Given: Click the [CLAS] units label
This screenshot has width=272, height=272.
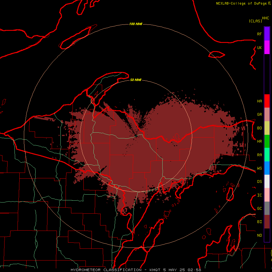Looking at the screenshot, I should pos(255,21).
